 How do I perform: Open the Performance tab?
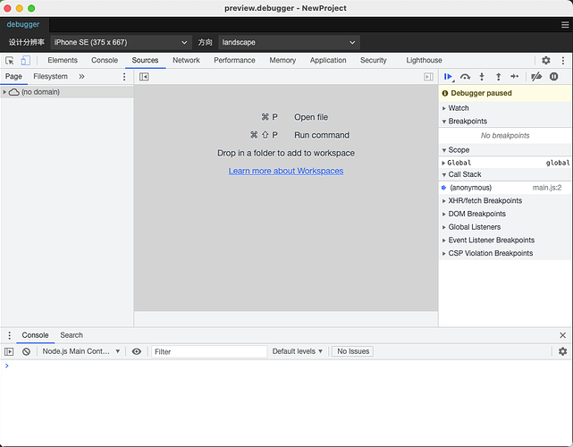(x=234, y=60)
